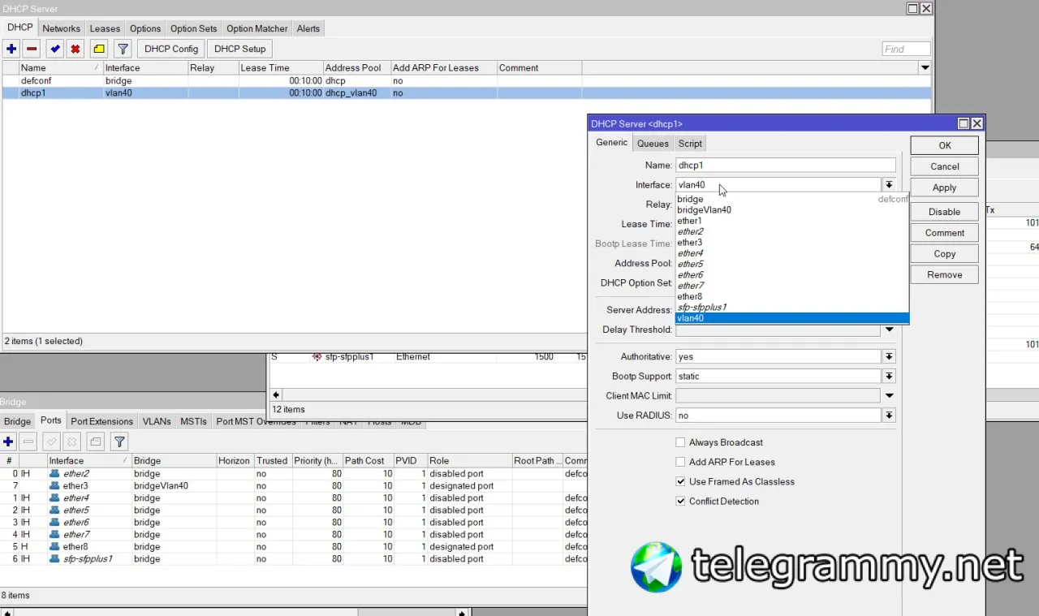Click the minus remove icon in Bridge toolbar
The height and width of the screenshot is (616, 1039).
coord(28,442)
